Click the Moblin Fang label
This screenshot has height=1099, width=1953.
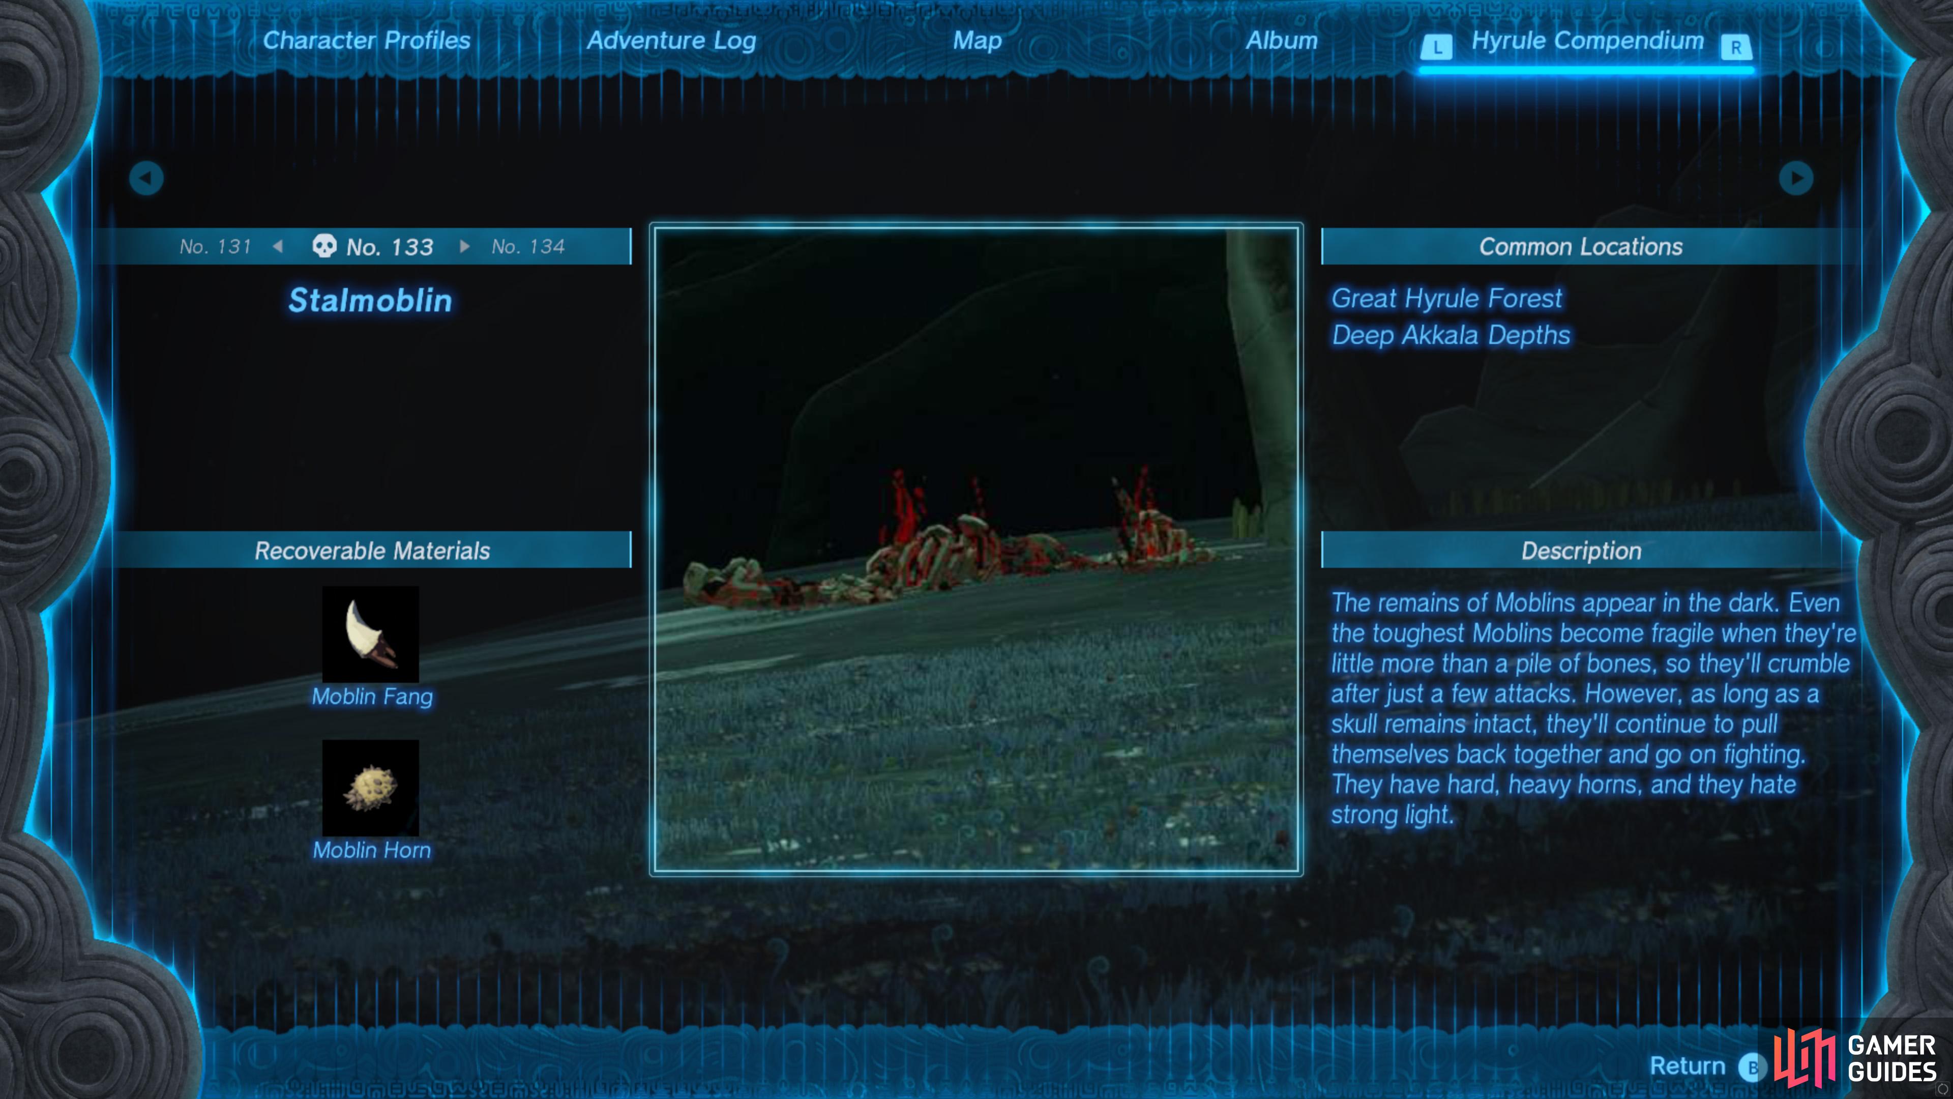coord(372,697)
